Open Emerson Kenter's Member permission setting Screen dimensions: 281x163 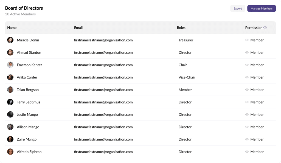[x=257, y=65]
